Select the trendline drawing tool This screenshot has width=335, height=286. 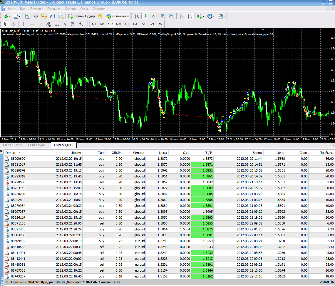point(40,24)
